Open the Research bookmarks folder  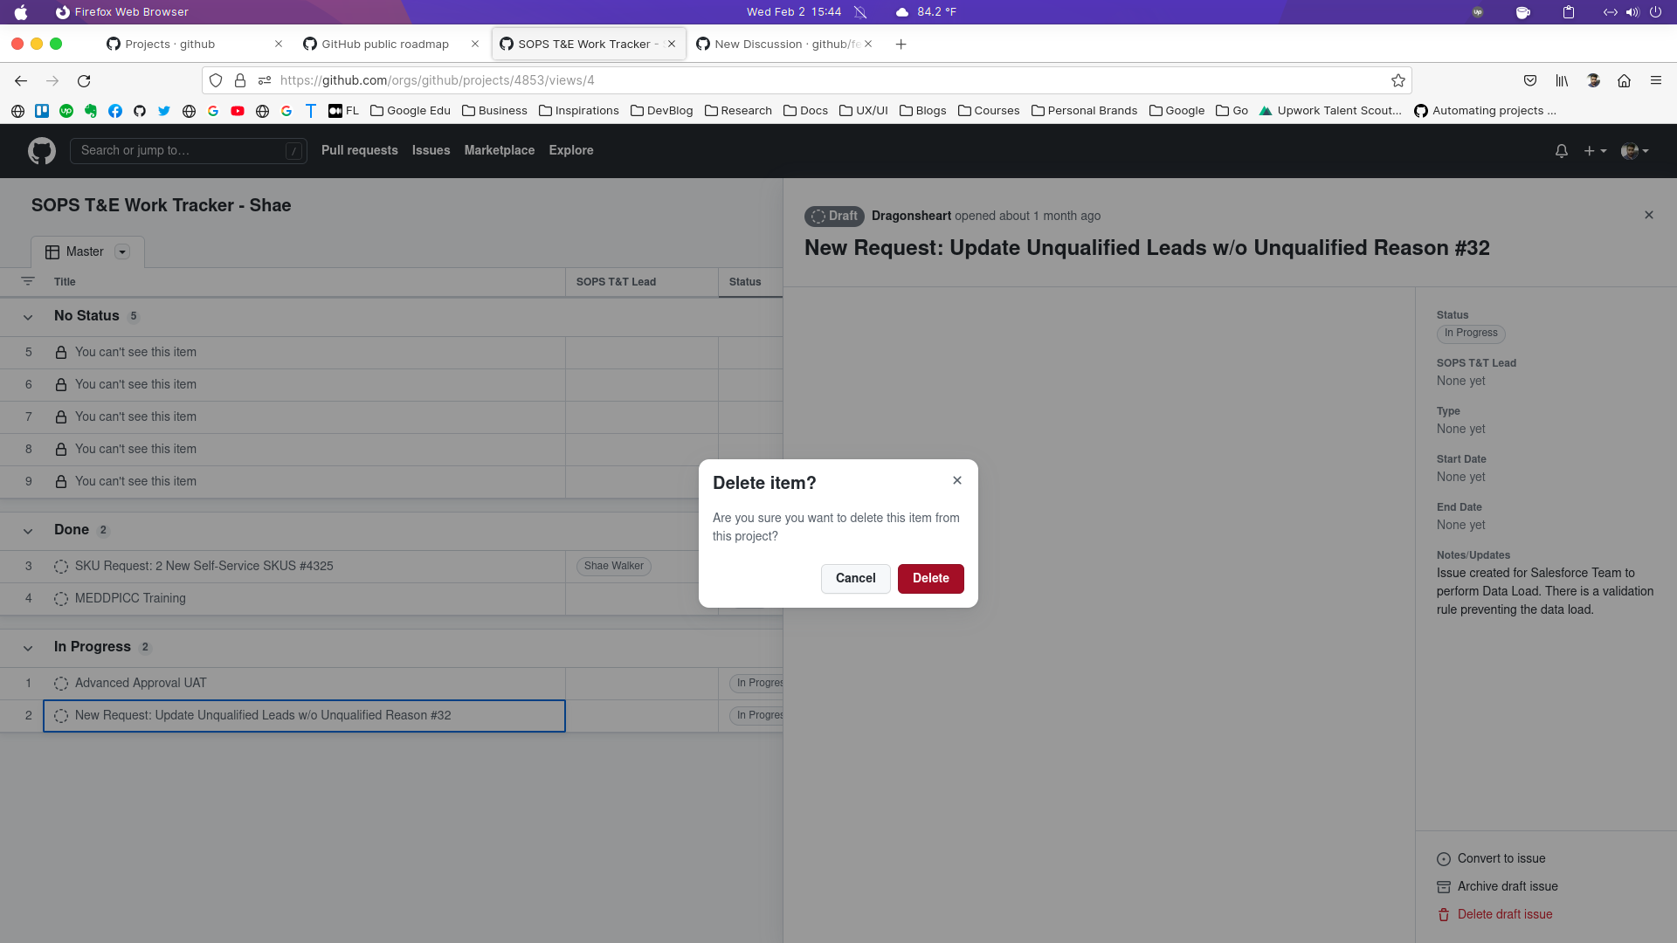(738, 111)
